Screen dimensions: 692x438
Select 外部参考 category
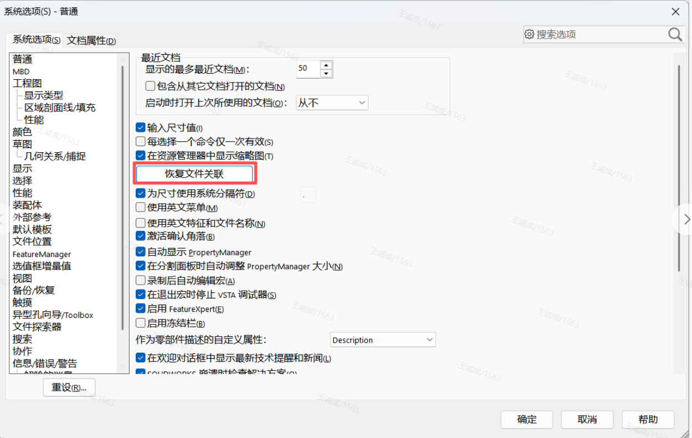pos(32,218)
